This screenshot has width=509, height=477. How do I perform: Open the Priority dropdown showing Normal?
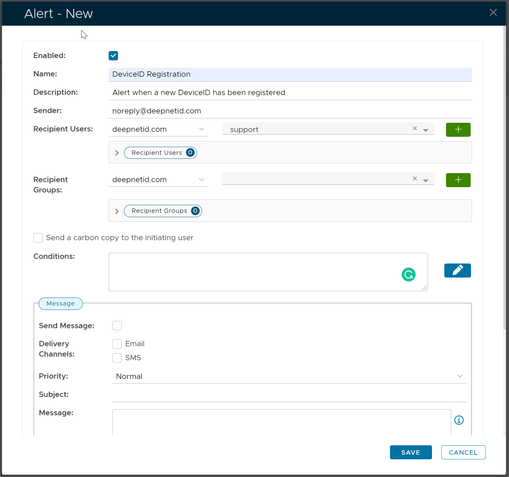(289, 376)
